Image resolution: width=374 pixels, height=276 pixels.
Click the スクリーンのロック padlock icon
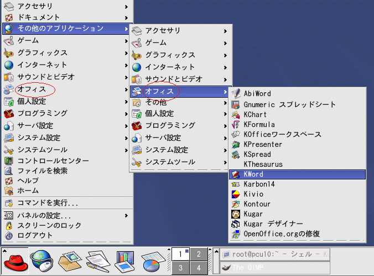tap(9, 225)
